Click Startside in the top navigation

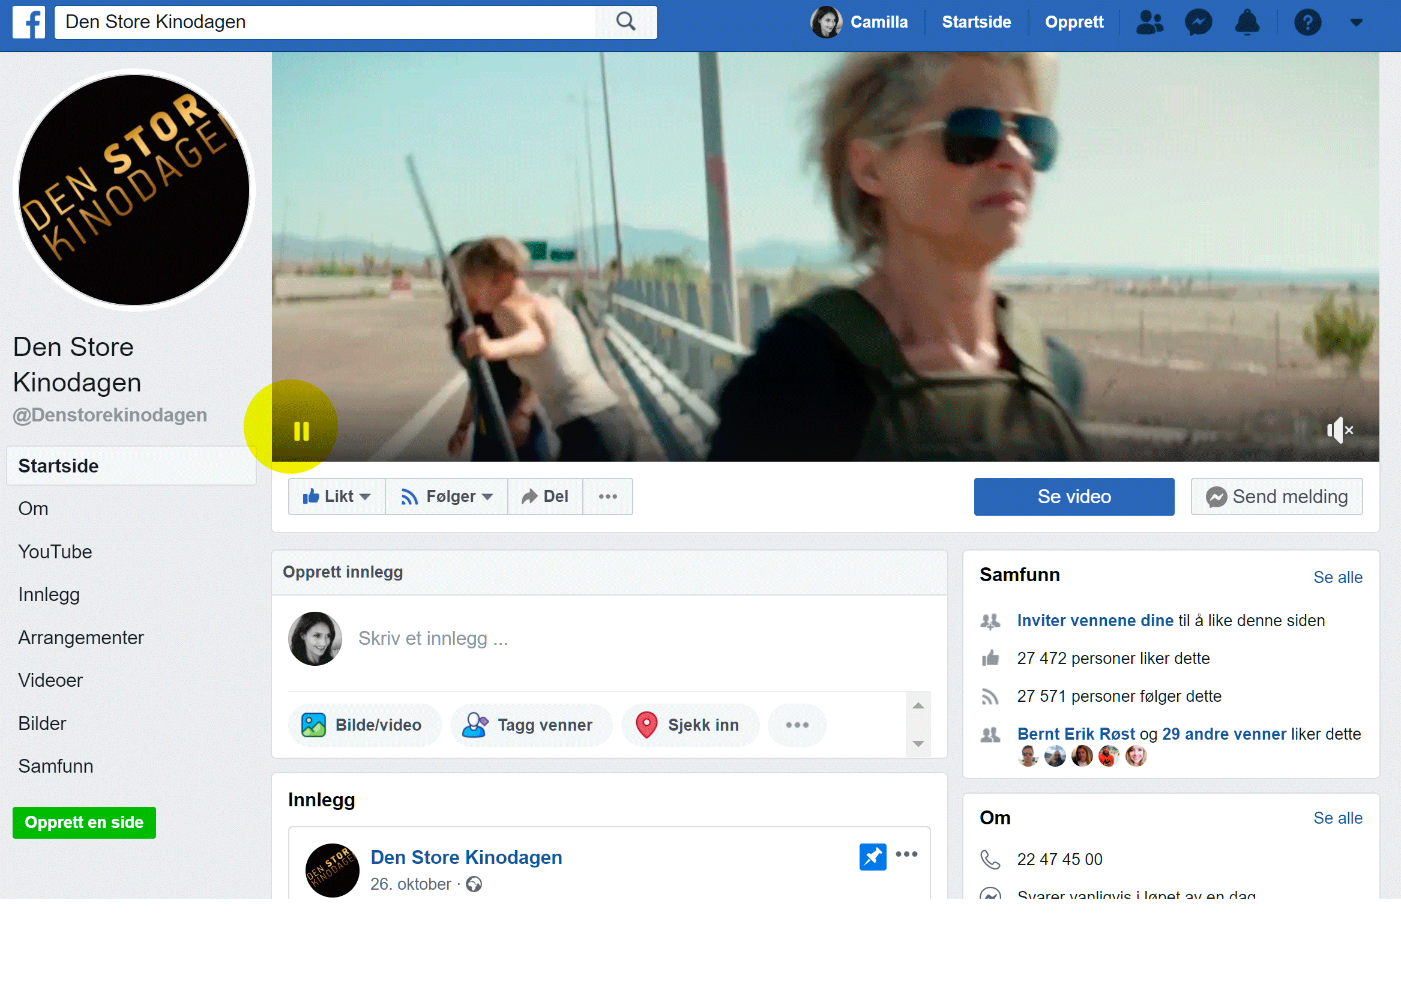click(x=976, y=22)
